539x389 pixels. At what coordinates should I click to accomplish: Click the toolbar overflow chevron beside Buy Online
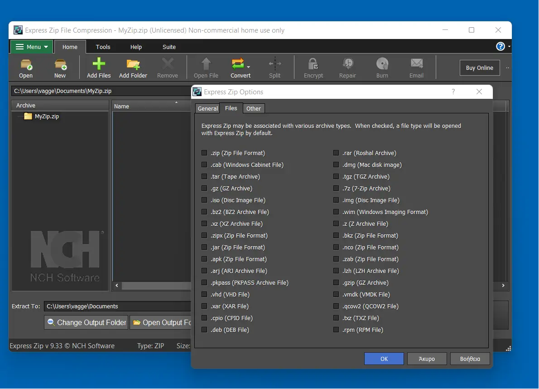tap(507, 68)
